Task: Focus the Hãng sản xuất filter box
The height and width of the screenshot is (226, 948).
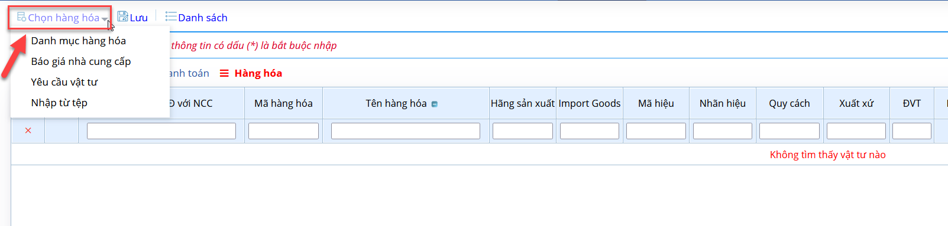Action: pos(523,131)
